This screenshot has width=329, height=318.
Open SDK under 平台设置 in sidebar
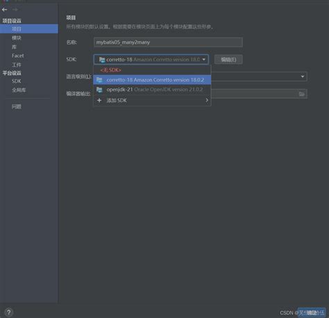pyautogui.click(x=17, y=81)
